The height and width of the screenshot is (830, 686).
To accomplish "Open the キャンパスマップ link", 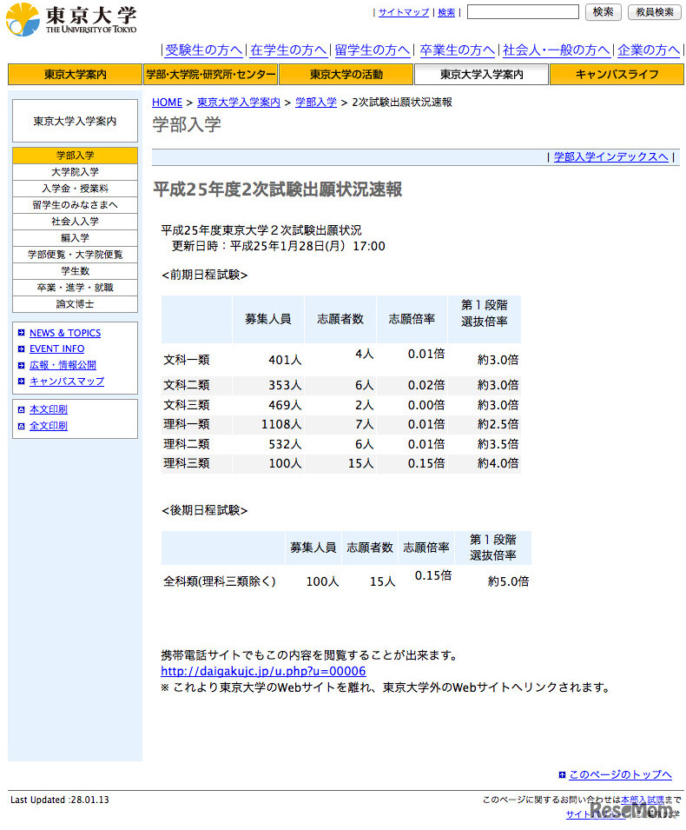I will click(x=67, y=382).
